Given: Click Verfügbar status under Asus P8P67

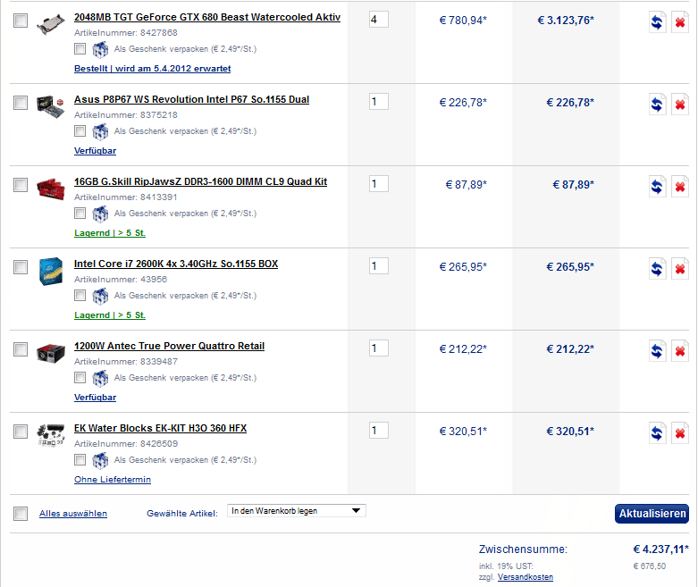Looking at the screenshot, I should coord(95,151).
